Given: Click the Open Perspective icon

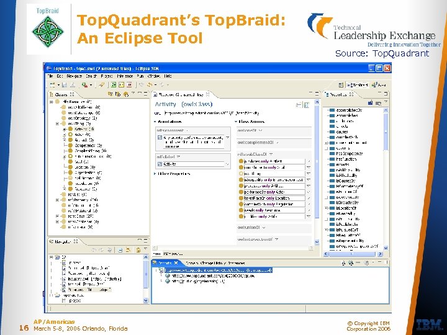Looking at the screenshot, I should [341, 85].
